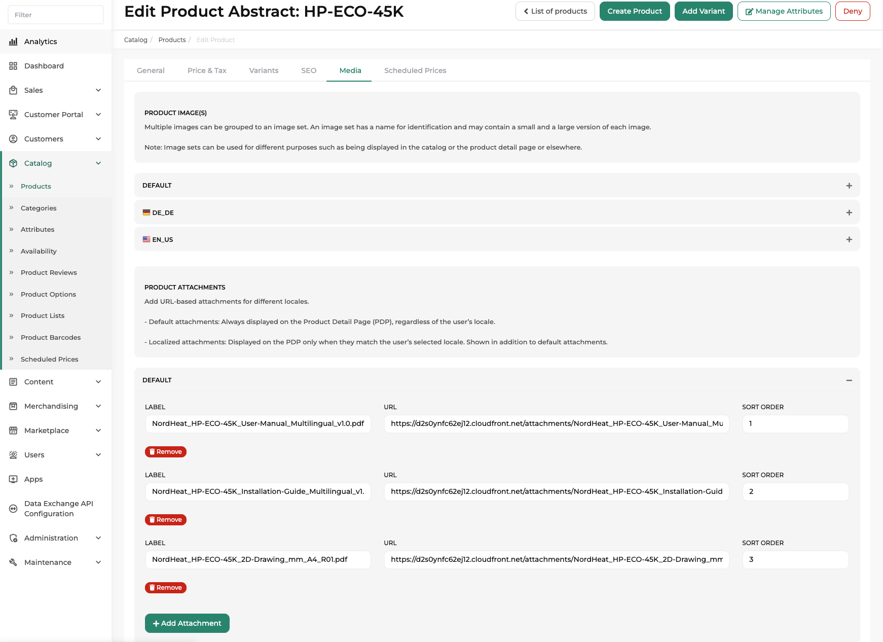Open Customer Portal via its monitor icon

coord(13,115)
